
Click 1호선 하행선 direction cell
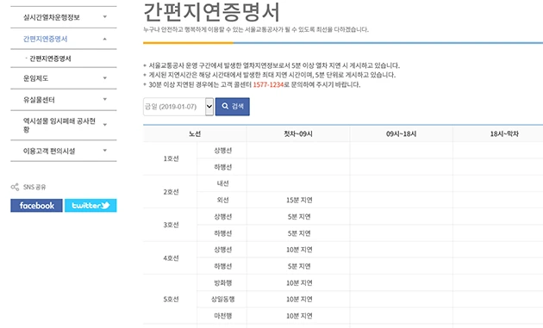pyautogui.click(x=222, y=167)
